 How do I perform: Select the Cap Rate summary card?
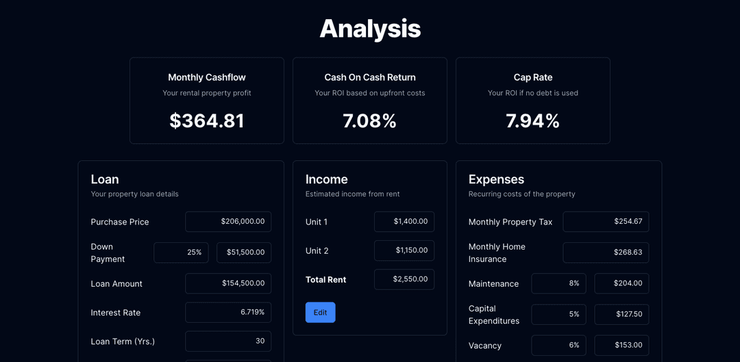pyautogui.click(x=533, y=101)
